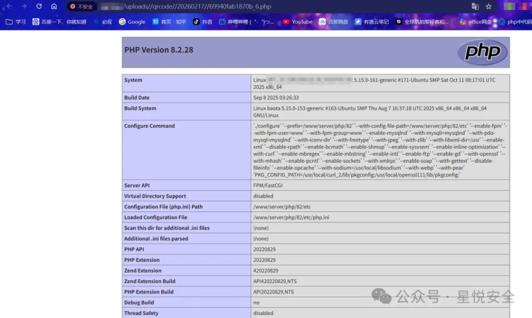Click the browser back arrow

tap(9, 6)
